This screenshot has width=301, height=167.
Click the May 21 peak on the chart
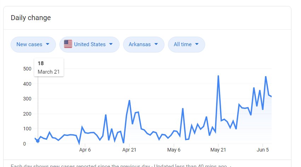[218, 76]
